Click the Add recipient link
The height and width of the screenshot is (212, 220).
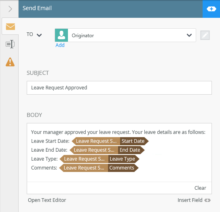(x=60, y=45)
